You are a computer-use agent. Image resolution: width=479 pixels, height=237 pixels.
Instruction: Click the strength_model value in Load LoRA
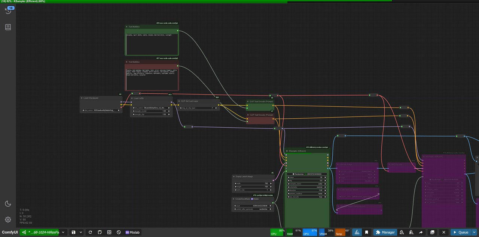(151, 111)
